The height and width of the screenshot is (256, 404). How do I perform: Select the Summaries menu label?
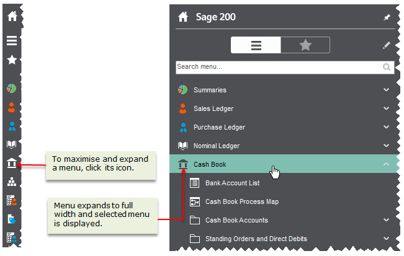click(x=210, y=90)
